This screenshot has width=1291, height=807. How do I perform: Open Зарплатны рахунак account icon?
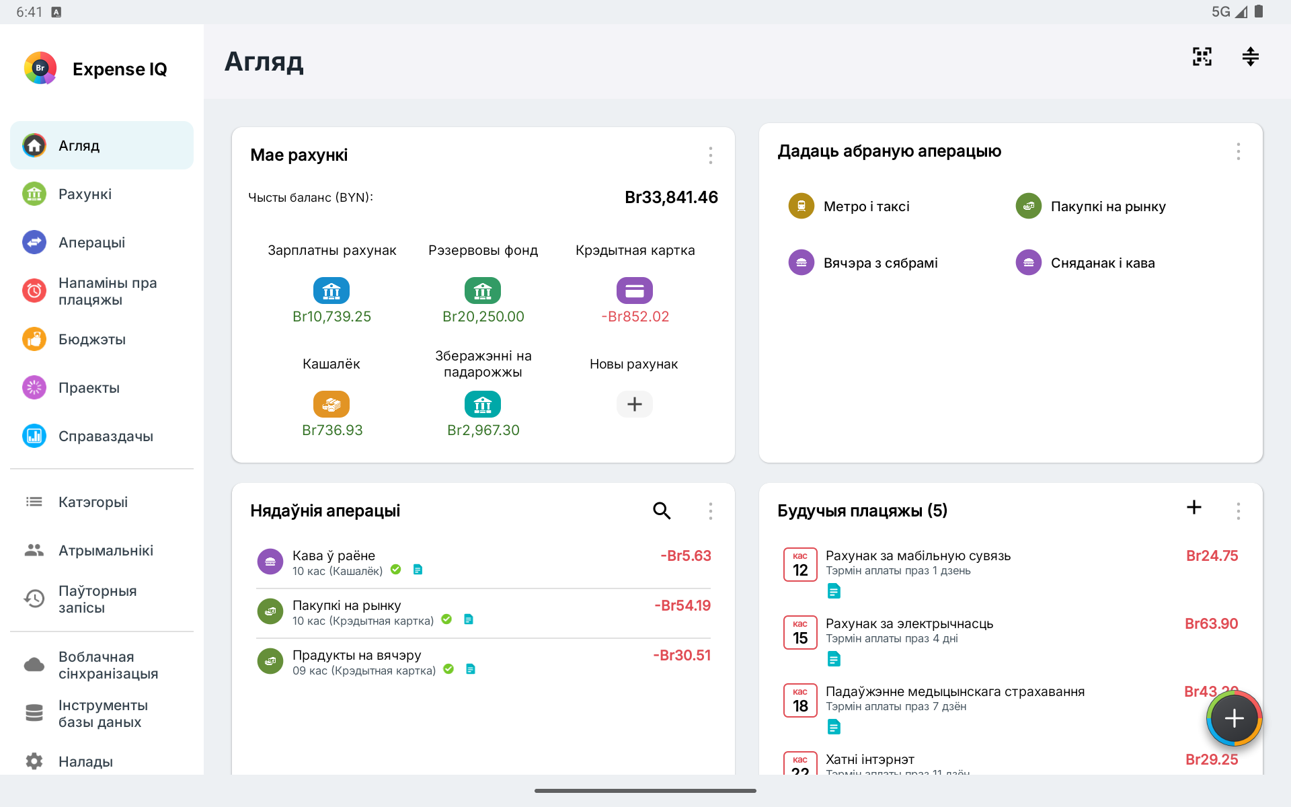(x=331, y=291)
